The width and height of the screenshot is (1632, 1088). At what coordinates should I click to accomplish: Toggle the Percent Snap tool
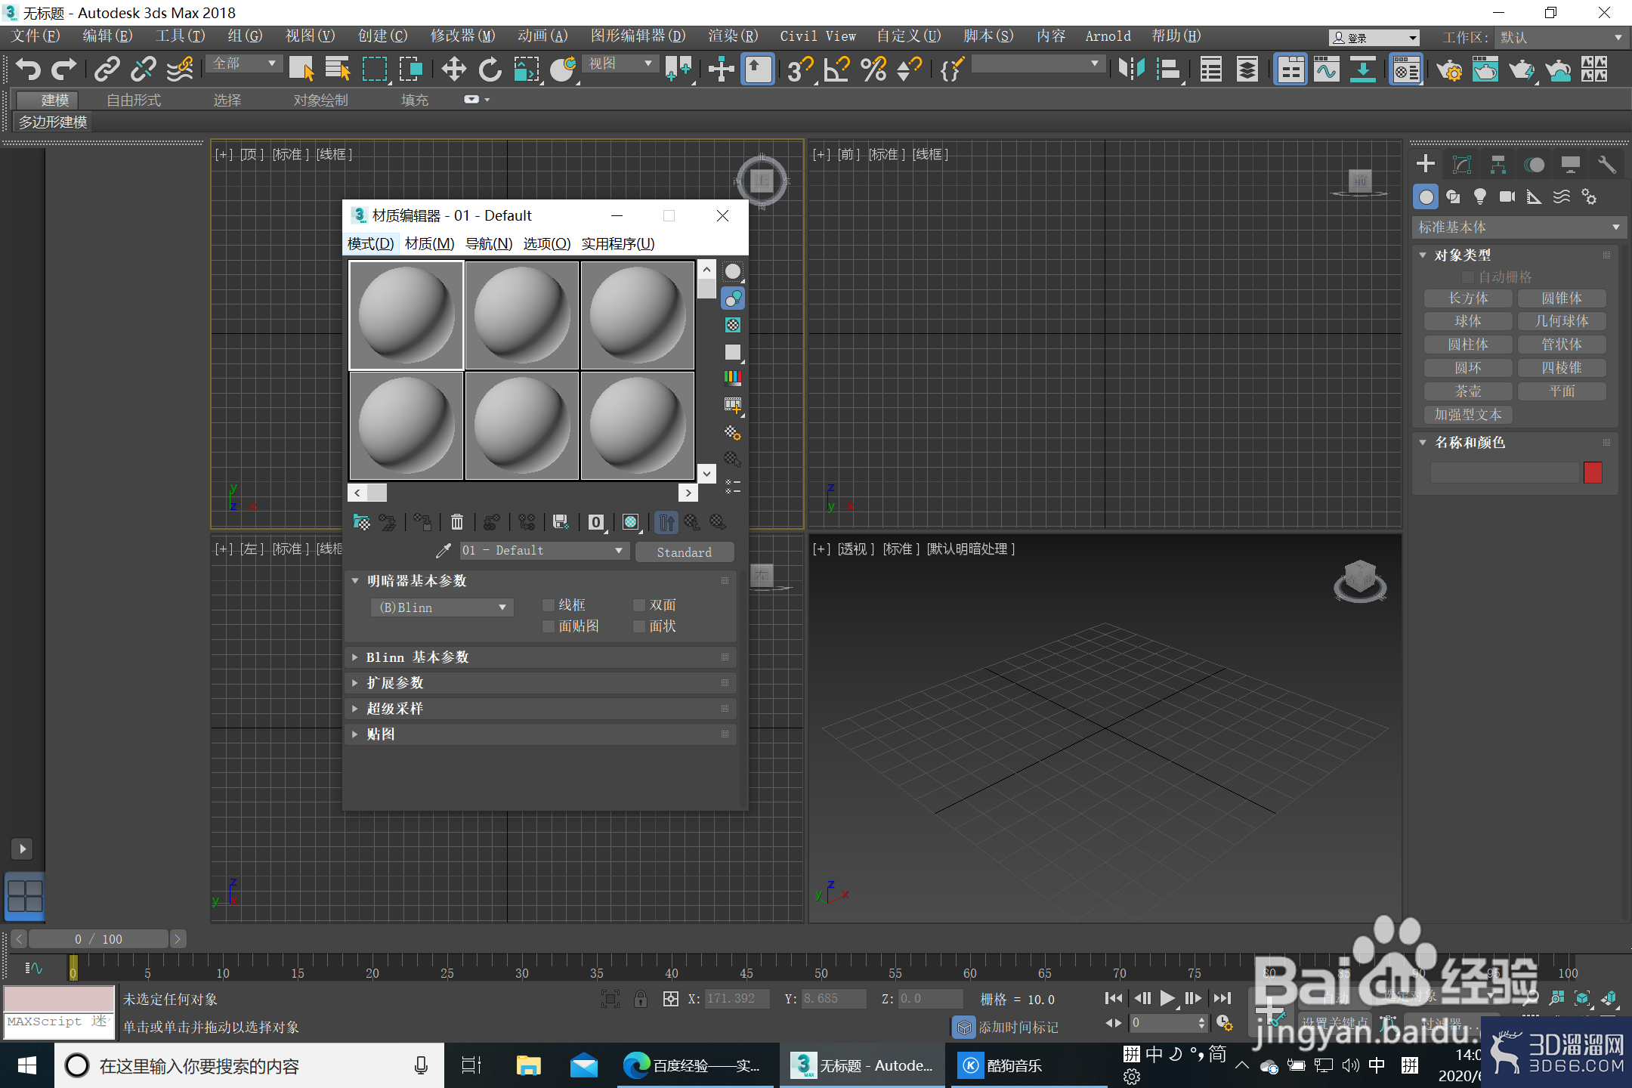(x=873, y=70)
